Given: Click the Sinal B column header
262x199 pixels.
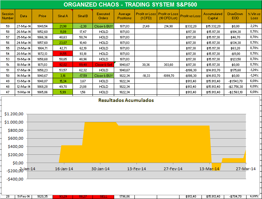Looking at the screenshot, I should click(83, 16).
